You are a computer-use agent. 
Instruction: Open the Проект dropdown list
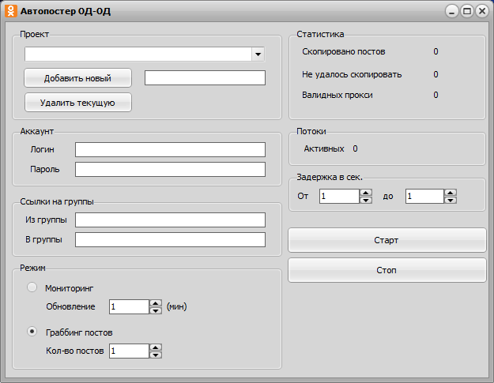[257, 54]
